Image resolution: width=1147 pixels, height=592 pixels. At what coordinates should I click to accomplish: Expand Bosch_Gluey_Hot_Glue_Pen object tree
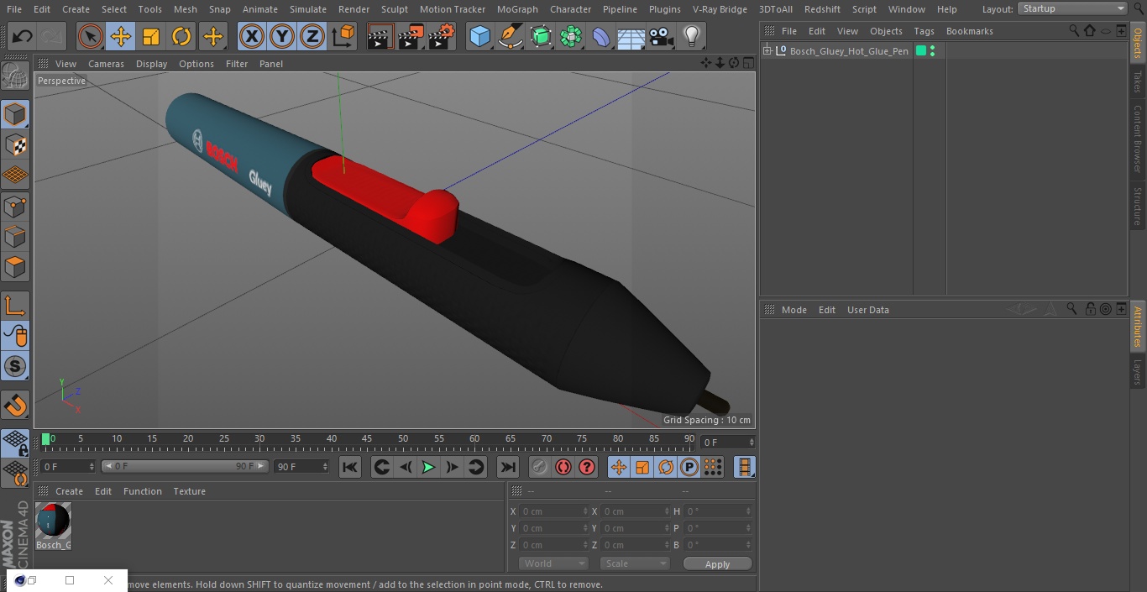tap(767, 51)
